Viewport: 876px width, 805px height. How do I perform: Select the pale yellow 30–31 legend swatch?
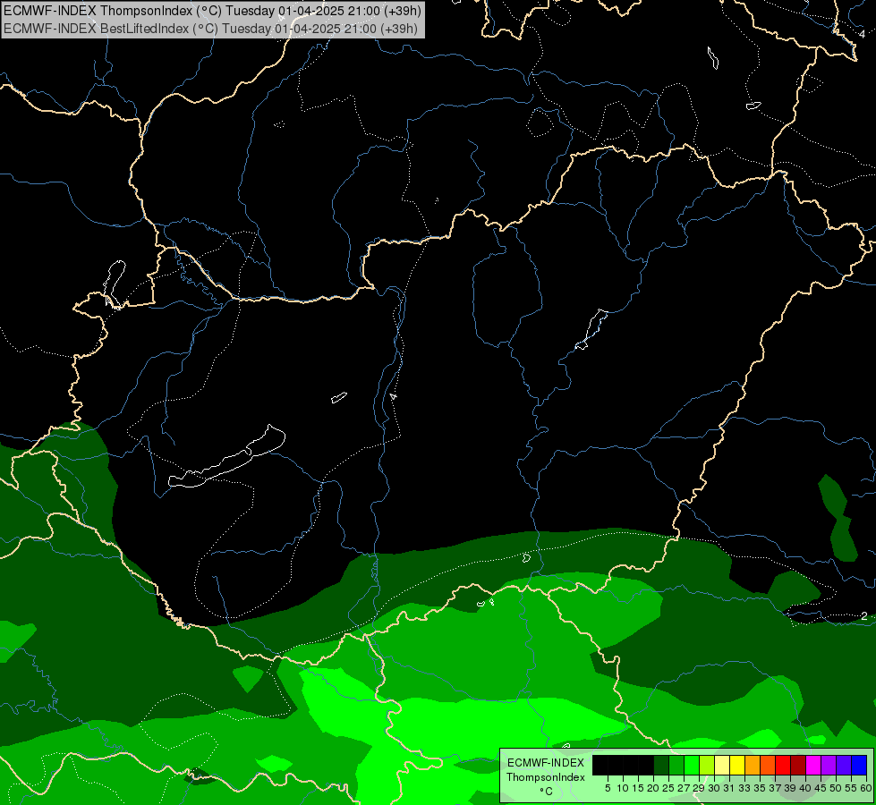(x=722, y=766)
